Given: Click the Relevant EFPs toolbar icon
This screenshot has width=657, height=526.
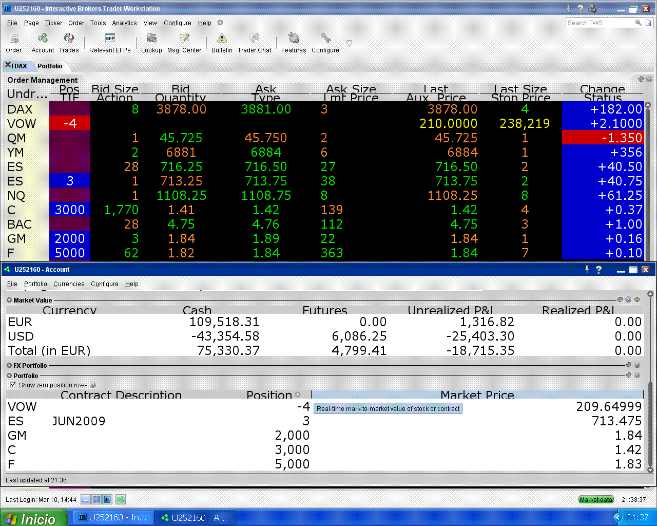Looking at the screenshot, I should pos(110,43).
